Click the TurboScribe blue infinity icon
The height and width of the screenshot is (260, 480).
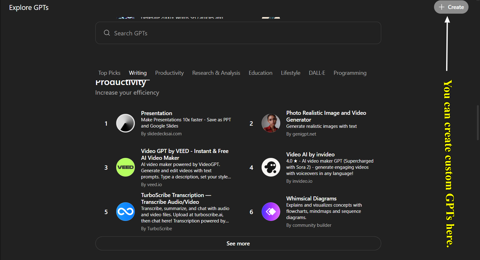coord(125,212)
